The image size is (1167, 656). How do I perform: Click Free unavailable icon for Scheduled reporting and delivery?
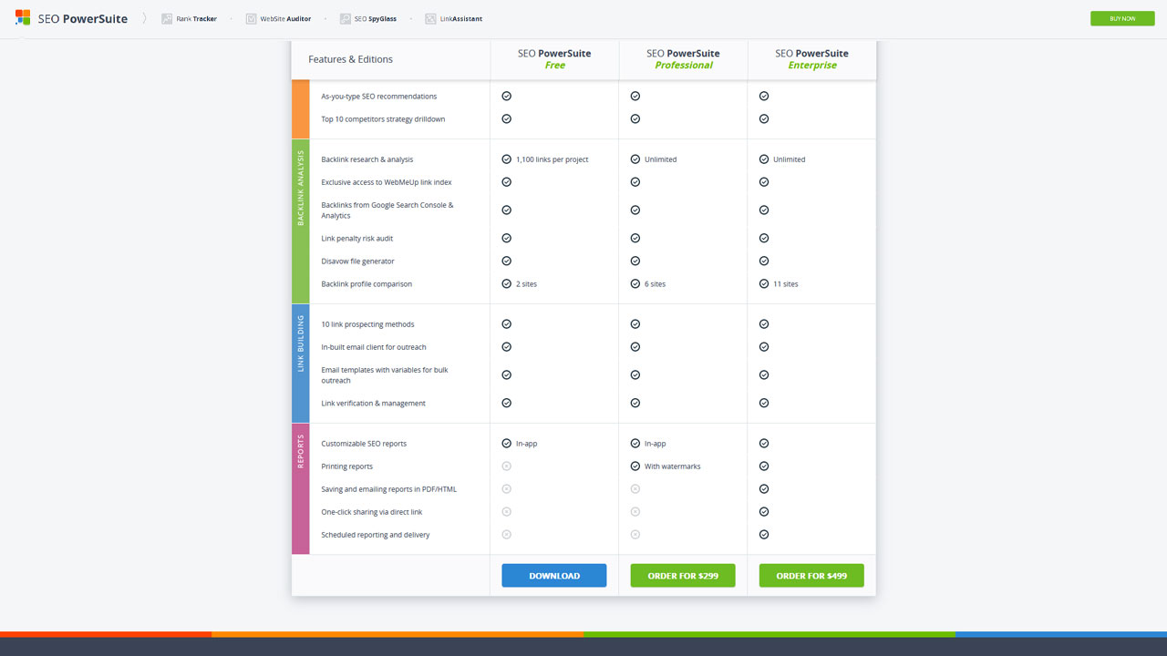point(507,534)
